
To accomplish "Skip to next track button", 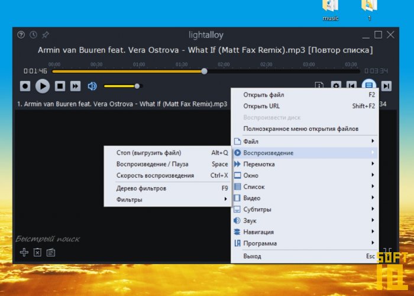I will 386,86.
